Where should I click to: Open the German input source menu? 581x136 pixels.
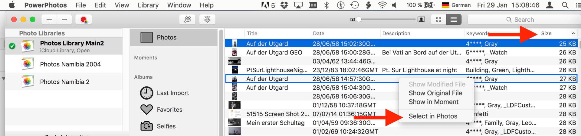click(456, 5)
